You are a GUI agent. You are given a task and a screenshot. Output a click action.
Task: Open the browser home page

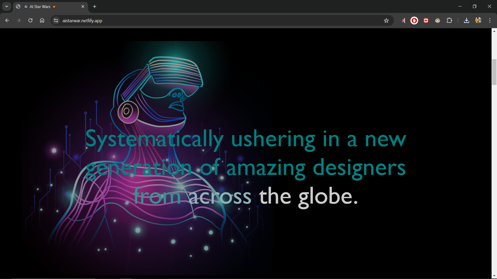pyautogui.click(x=42, y=20)
